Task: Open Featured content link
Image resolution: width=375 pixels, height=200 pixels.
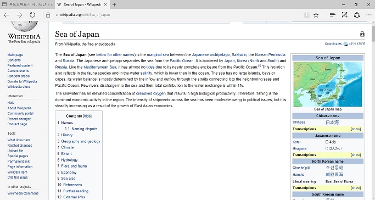Action: point(20,65)
